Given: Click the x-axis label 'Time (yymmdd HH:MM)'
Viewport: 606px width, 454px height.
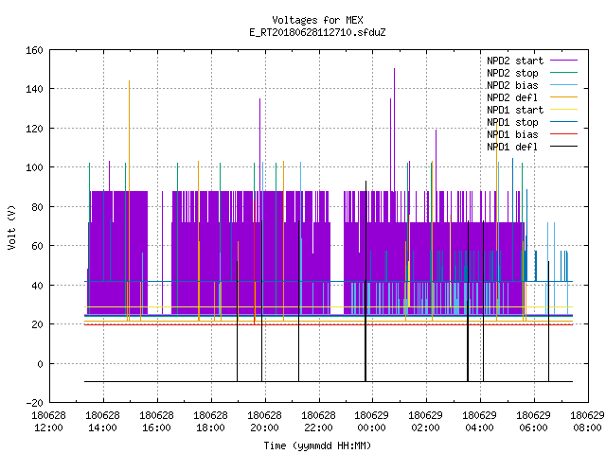Looking at the screenshot, I should (x=317, y=445).
